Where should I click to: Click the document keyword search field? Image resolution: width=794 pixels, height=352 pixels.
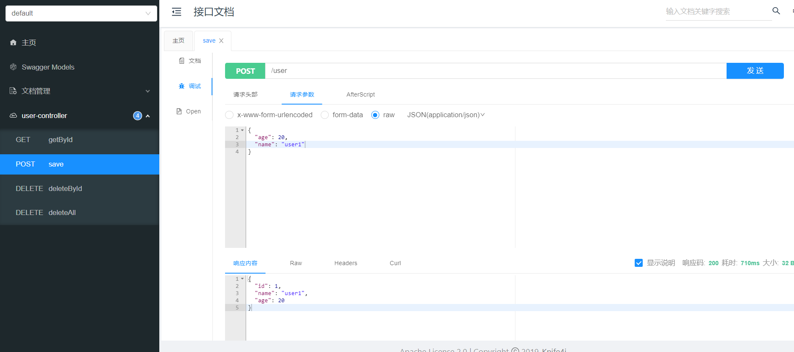tap(719, 11)
